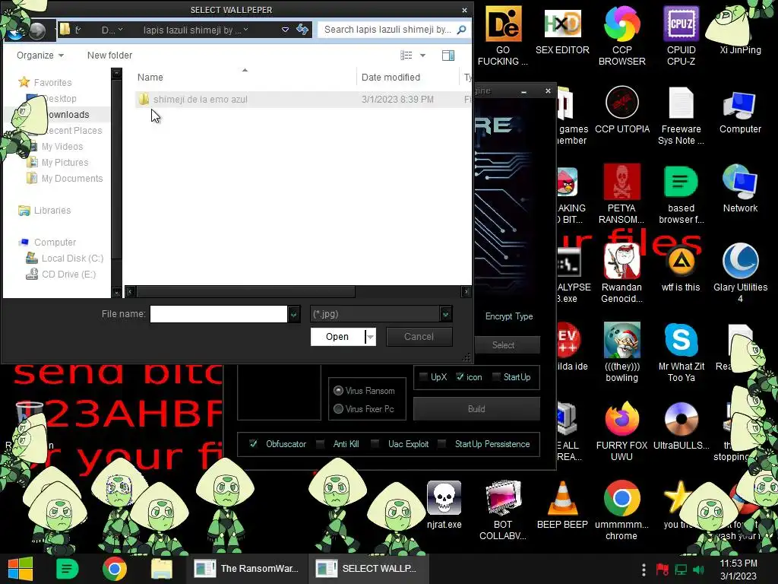
Task: Uncheck the icon checkbox
Action: [x=460, y=377]
